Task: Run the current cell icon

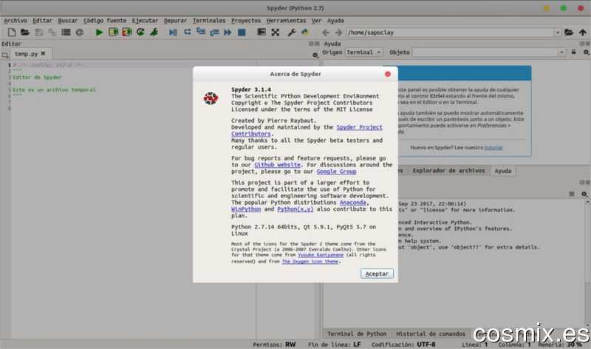Action: coord(113,33)
